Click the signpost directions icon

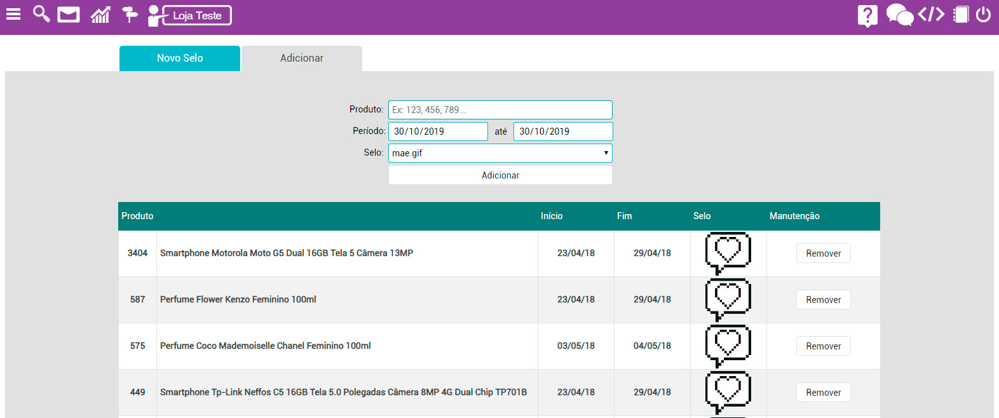tap(130, 15)
